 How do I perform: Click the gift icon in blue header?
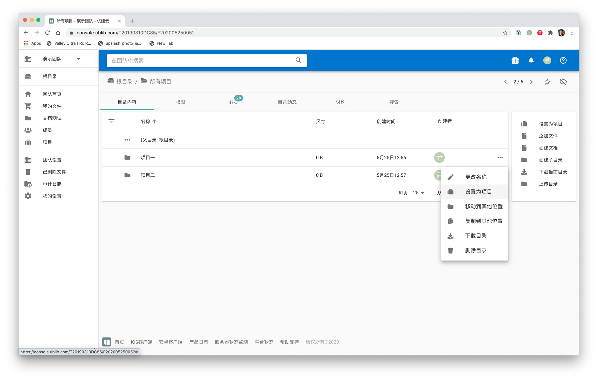point(515,60)
